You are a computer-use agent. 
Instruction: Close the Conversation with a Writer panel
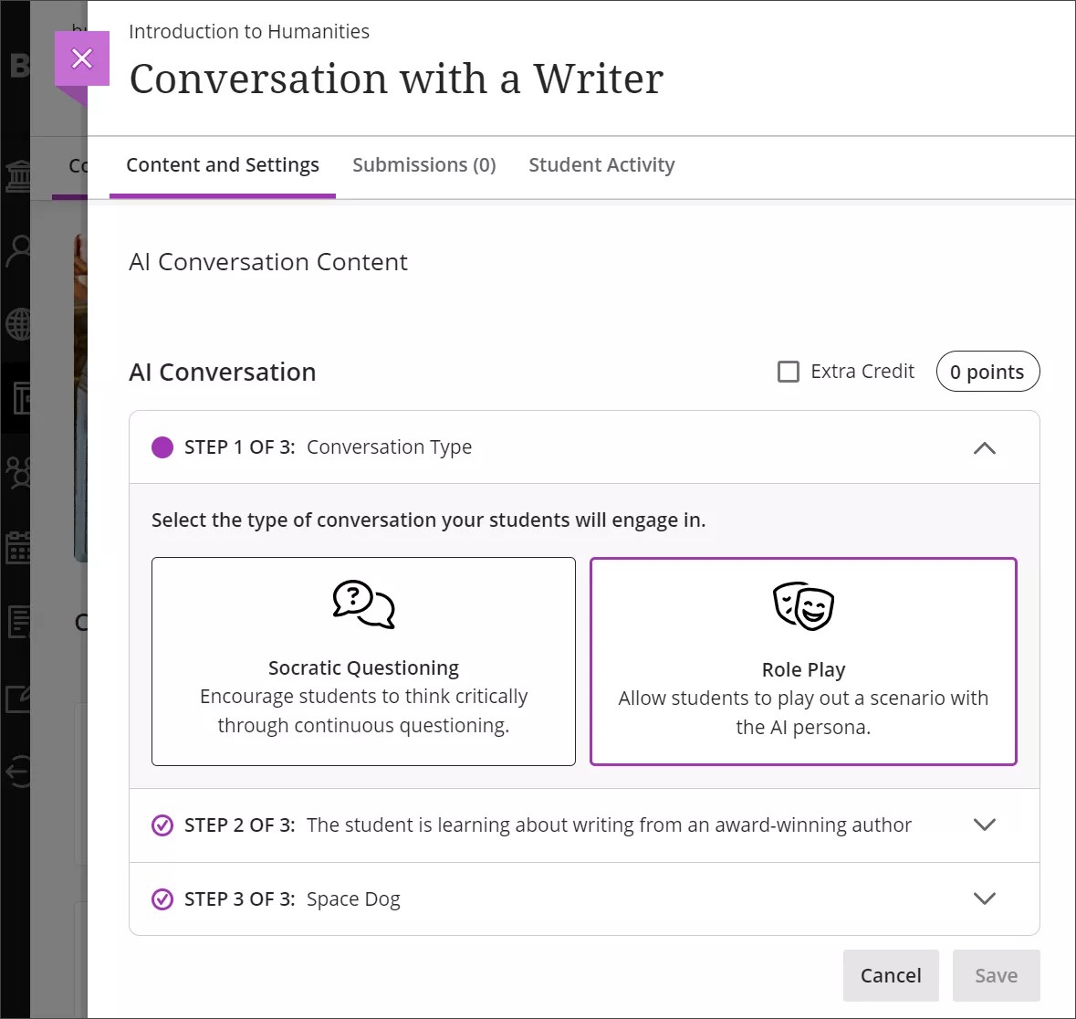point(82,58)
